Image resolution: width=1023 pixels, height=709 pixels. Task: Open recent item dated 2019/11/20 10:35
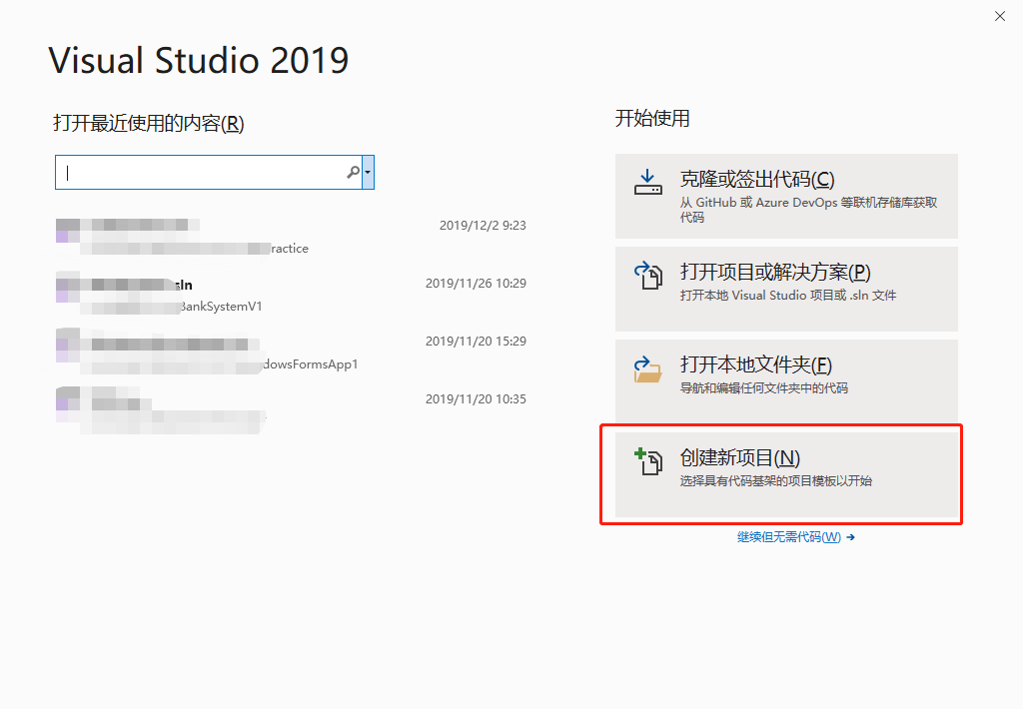pyautogui.click(x=291, y=410)
